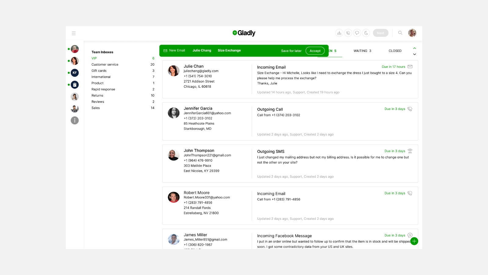Click Julie Chan's profile photo
The image size is (488, 275).
click(174, 71)
